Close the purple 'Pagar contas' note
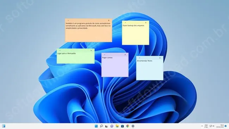 pyautogui.click(x=125, y=55)
